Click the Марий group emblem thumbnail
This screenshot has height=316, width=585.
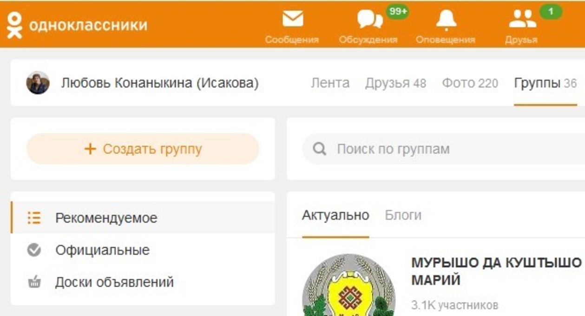[x=348, y=285]
